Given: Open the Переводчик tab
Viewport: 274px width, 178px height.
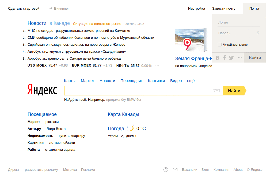Looking at the screenshot, I should pyautogui.click(x=131, y=81).
